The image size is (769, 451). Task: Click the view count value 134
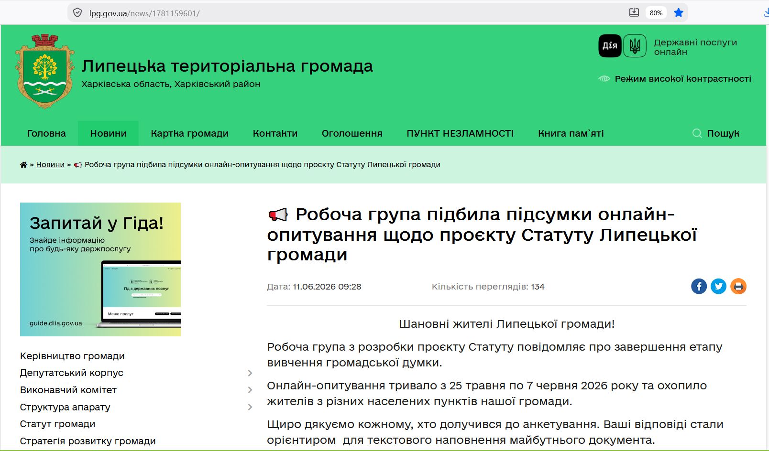[x=538, y=287]
